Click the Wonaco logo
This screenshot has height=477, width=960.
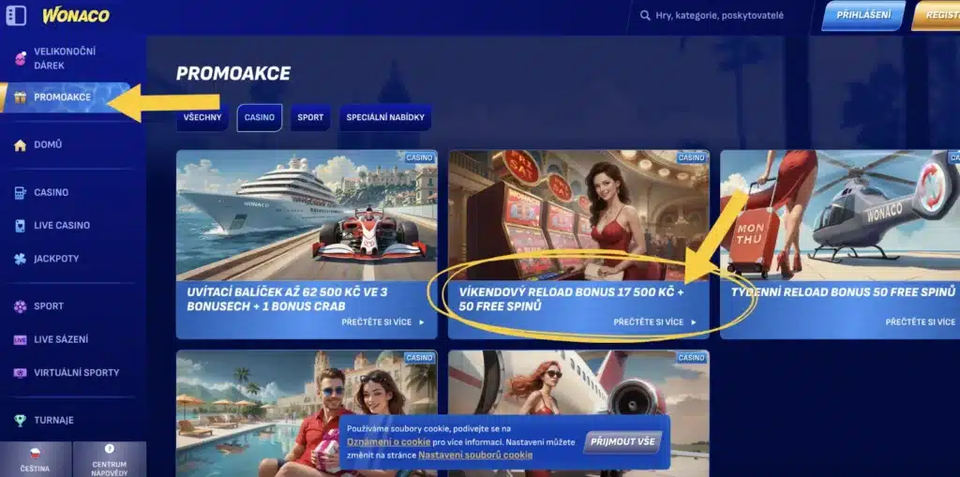click(x=75, y=15)
